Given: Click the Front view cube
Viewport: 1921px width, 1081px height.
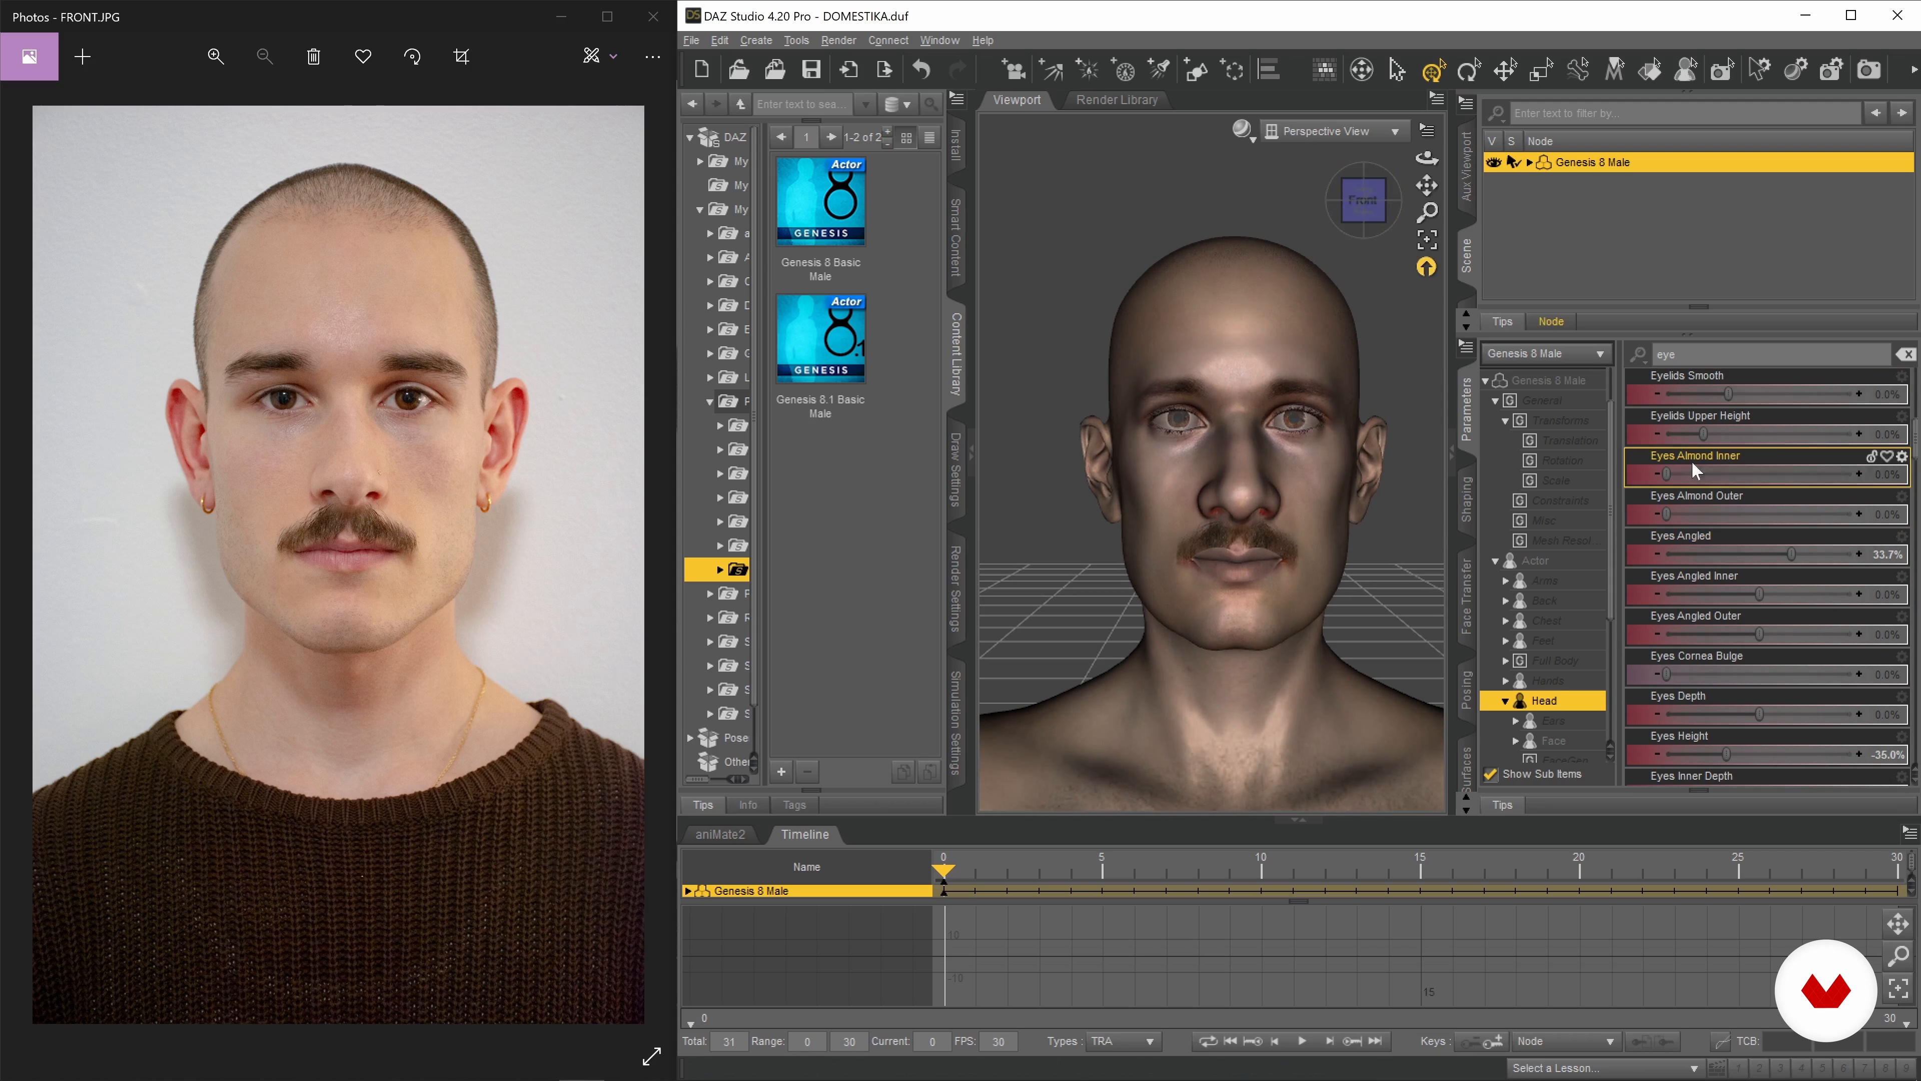Looking at the screenshot, I should pyautogui.click(x=1363, y=200).
